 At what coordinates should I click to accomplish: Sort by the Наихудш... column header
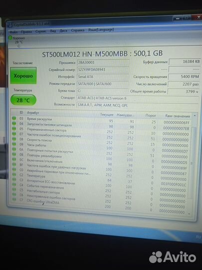point(125,115)
